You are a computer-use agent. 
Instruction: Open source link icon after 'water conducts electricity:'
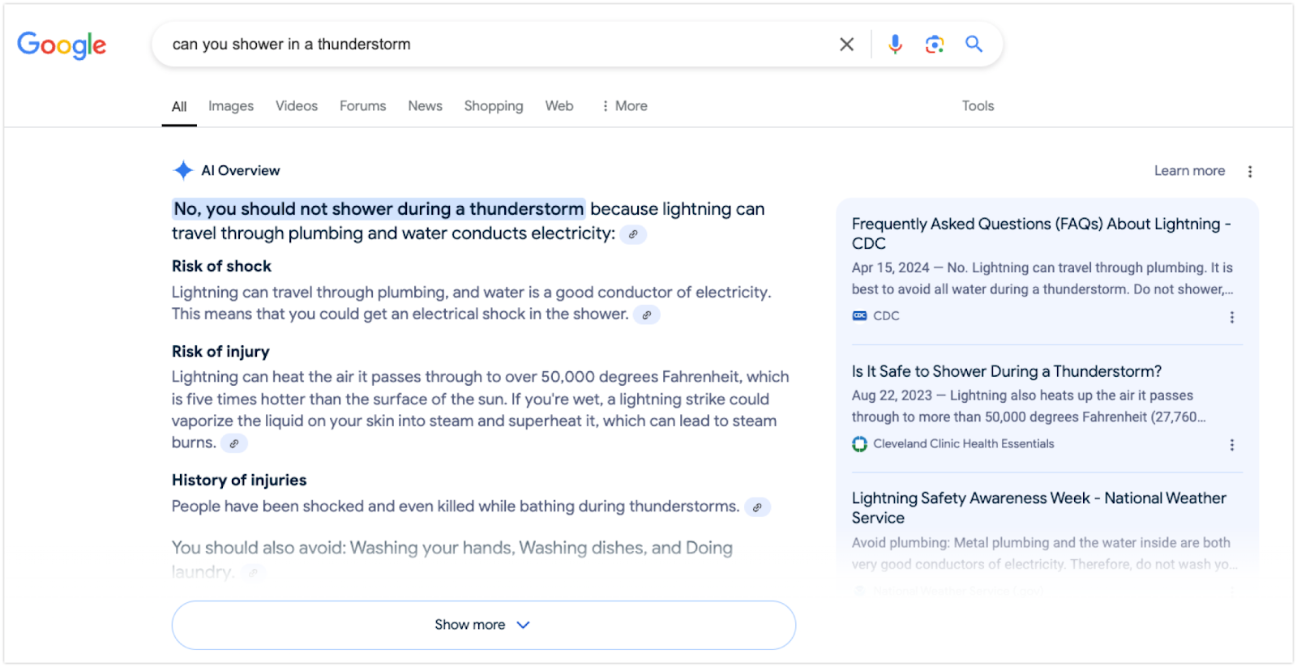[633, 234]
